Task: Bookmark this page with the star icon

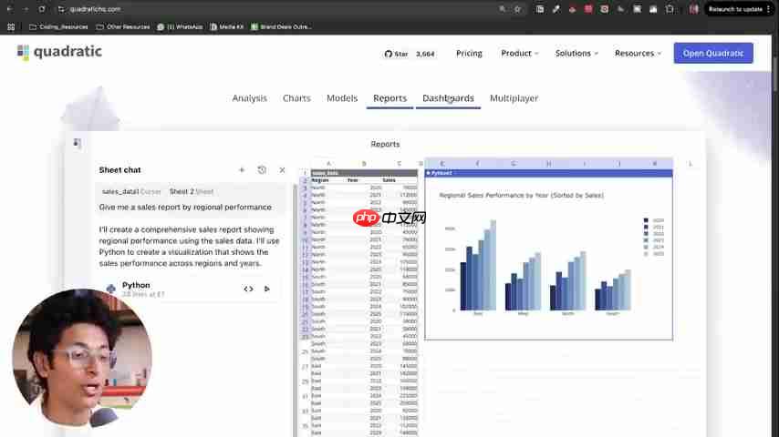Action: tap(517, 9)
